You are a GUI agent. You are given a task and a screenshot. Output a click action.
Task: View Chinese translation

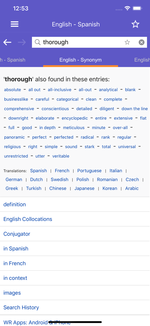[x=58, y=188]
